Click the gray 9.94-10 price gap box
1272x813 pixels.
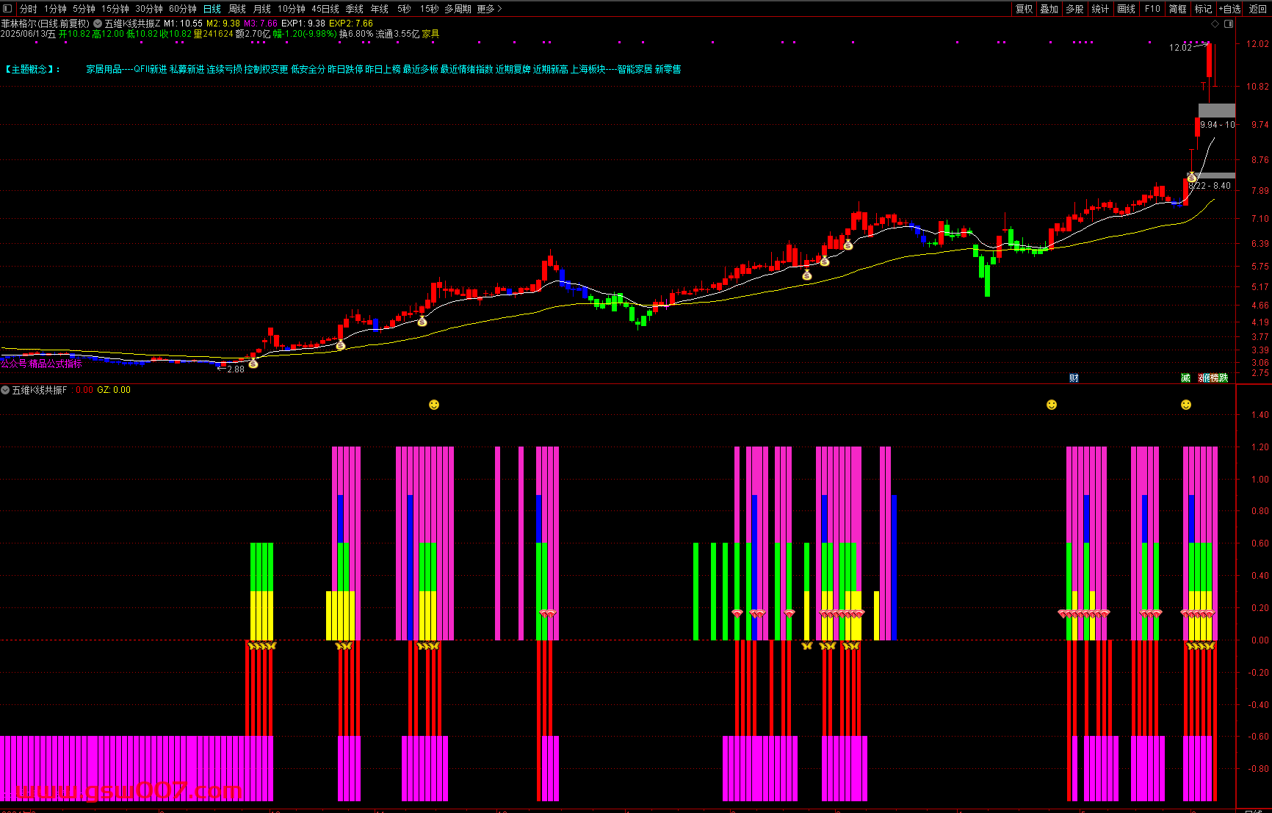click(x=1216, y=111)
